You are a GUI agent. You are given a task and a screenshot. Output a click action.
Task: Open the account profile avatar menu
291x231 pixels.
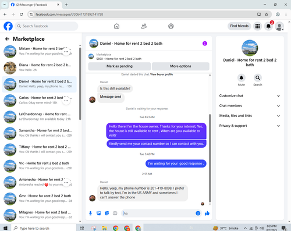tap(279, 26)
